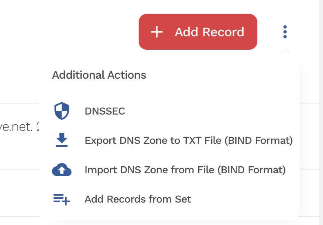Choose Import DNS Zone from File

[185, 170]
